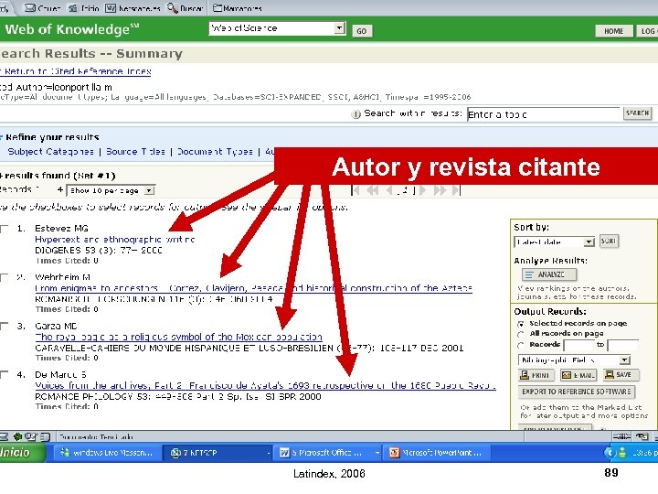Open the Document Types refine tab
Image resolution: width=658 pixels, height=494 pixels.
pyautogui.click(x=215, y=152)
